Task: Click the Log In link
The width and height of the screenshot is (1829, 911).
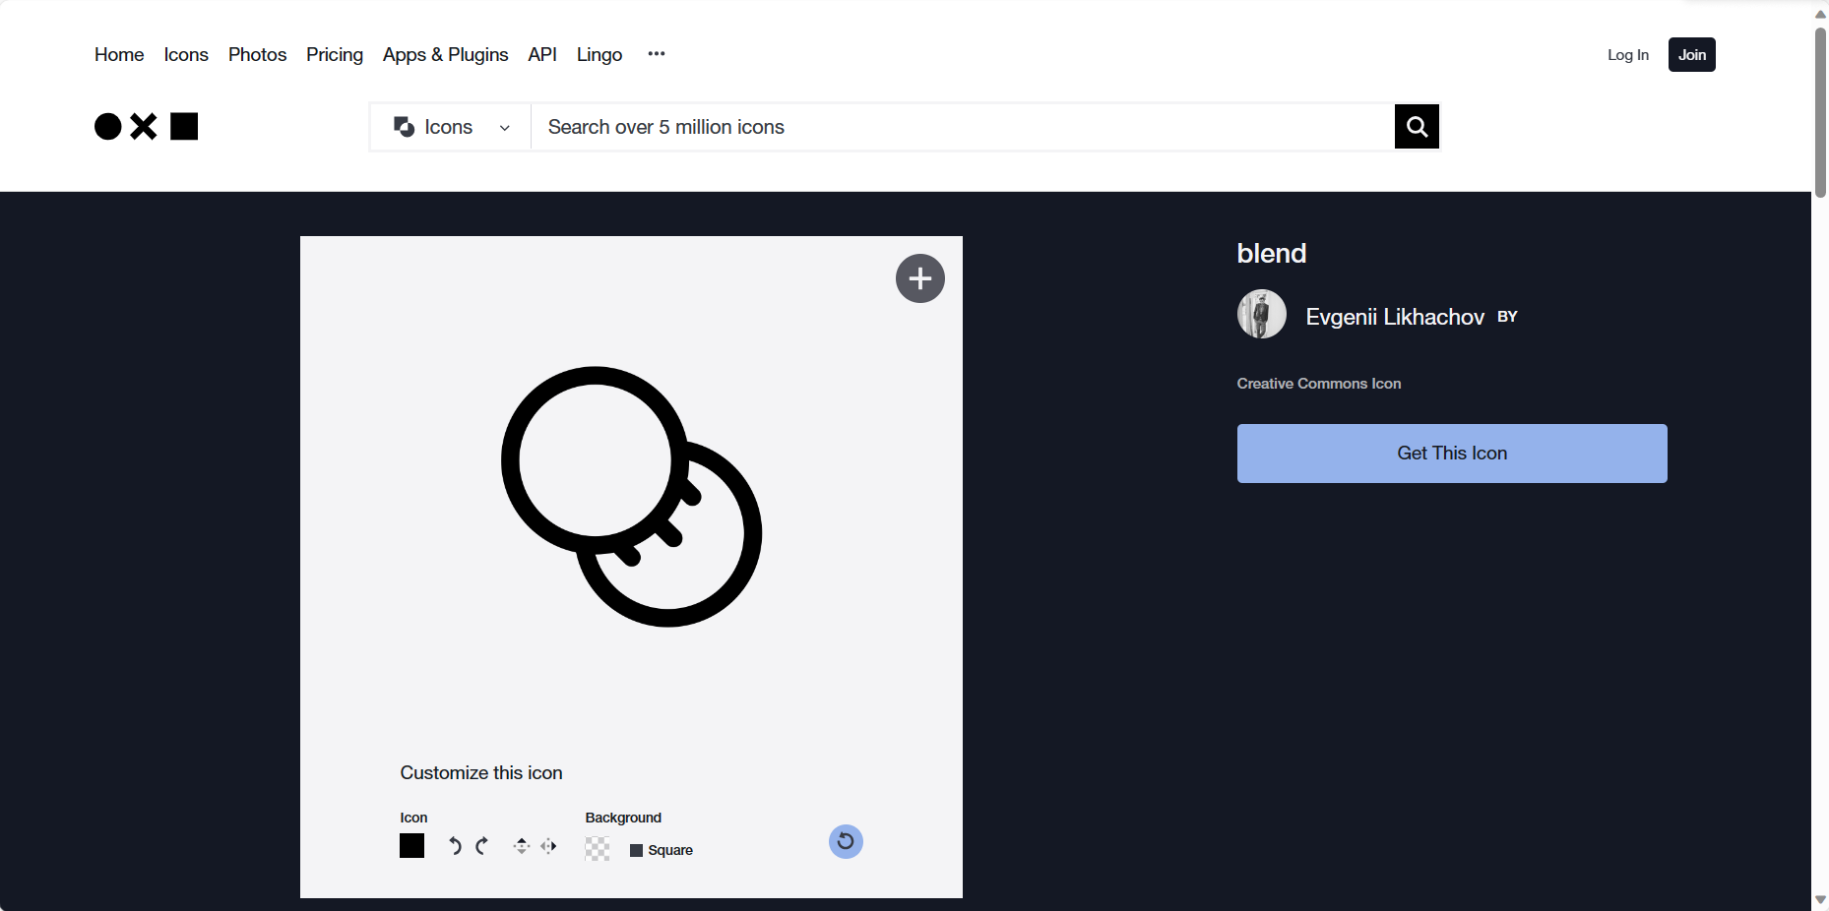Action: pos(1627,55)
